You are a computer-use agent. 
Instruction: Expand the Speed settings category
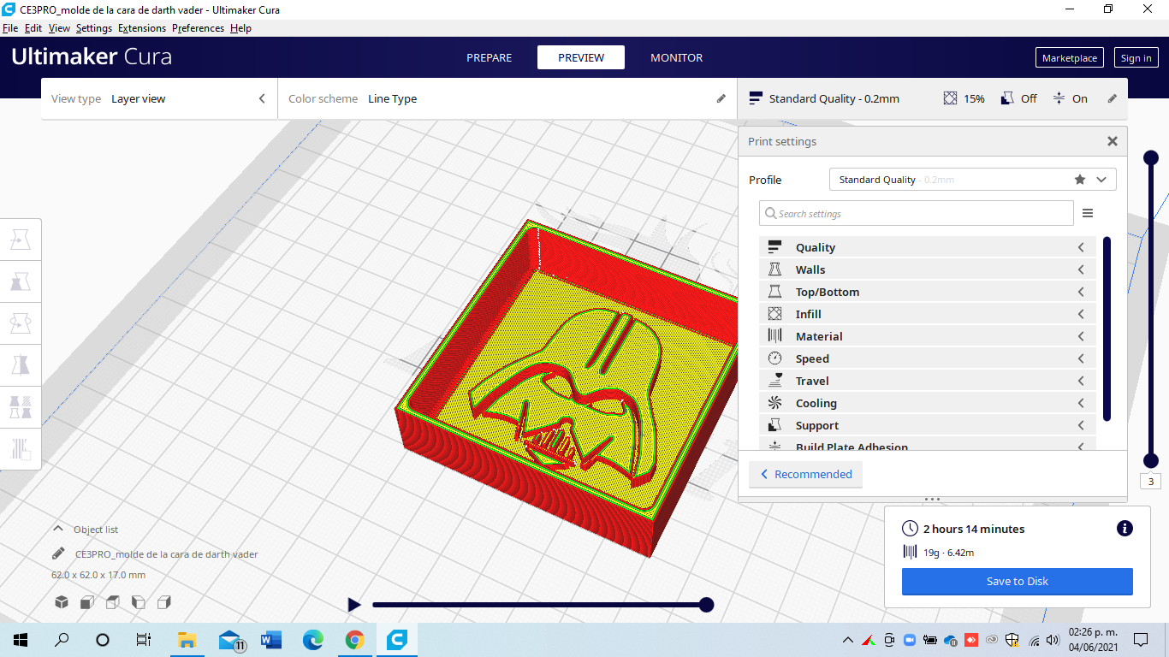point(928,358)
